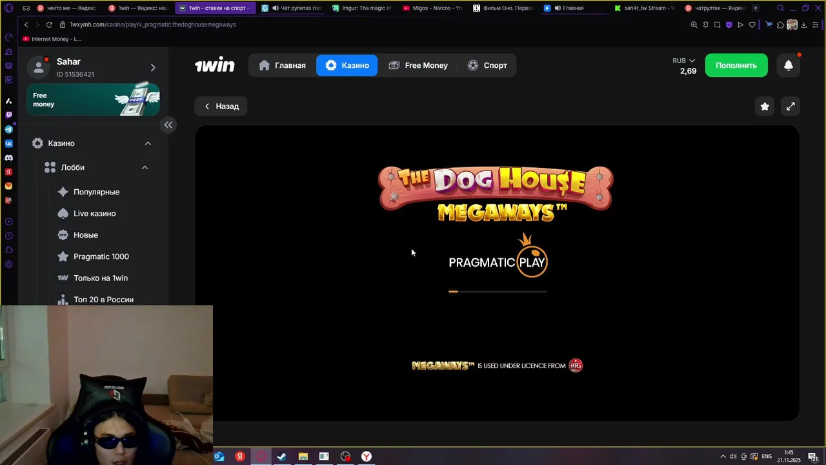The height and width of the screenshot is (465, 826).
Task: Switch to Спорт navigation tab
Action: pos(487,65)
